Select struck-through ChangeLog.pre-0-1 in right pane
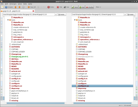138x107 pixels. click(x=86, y=57)
